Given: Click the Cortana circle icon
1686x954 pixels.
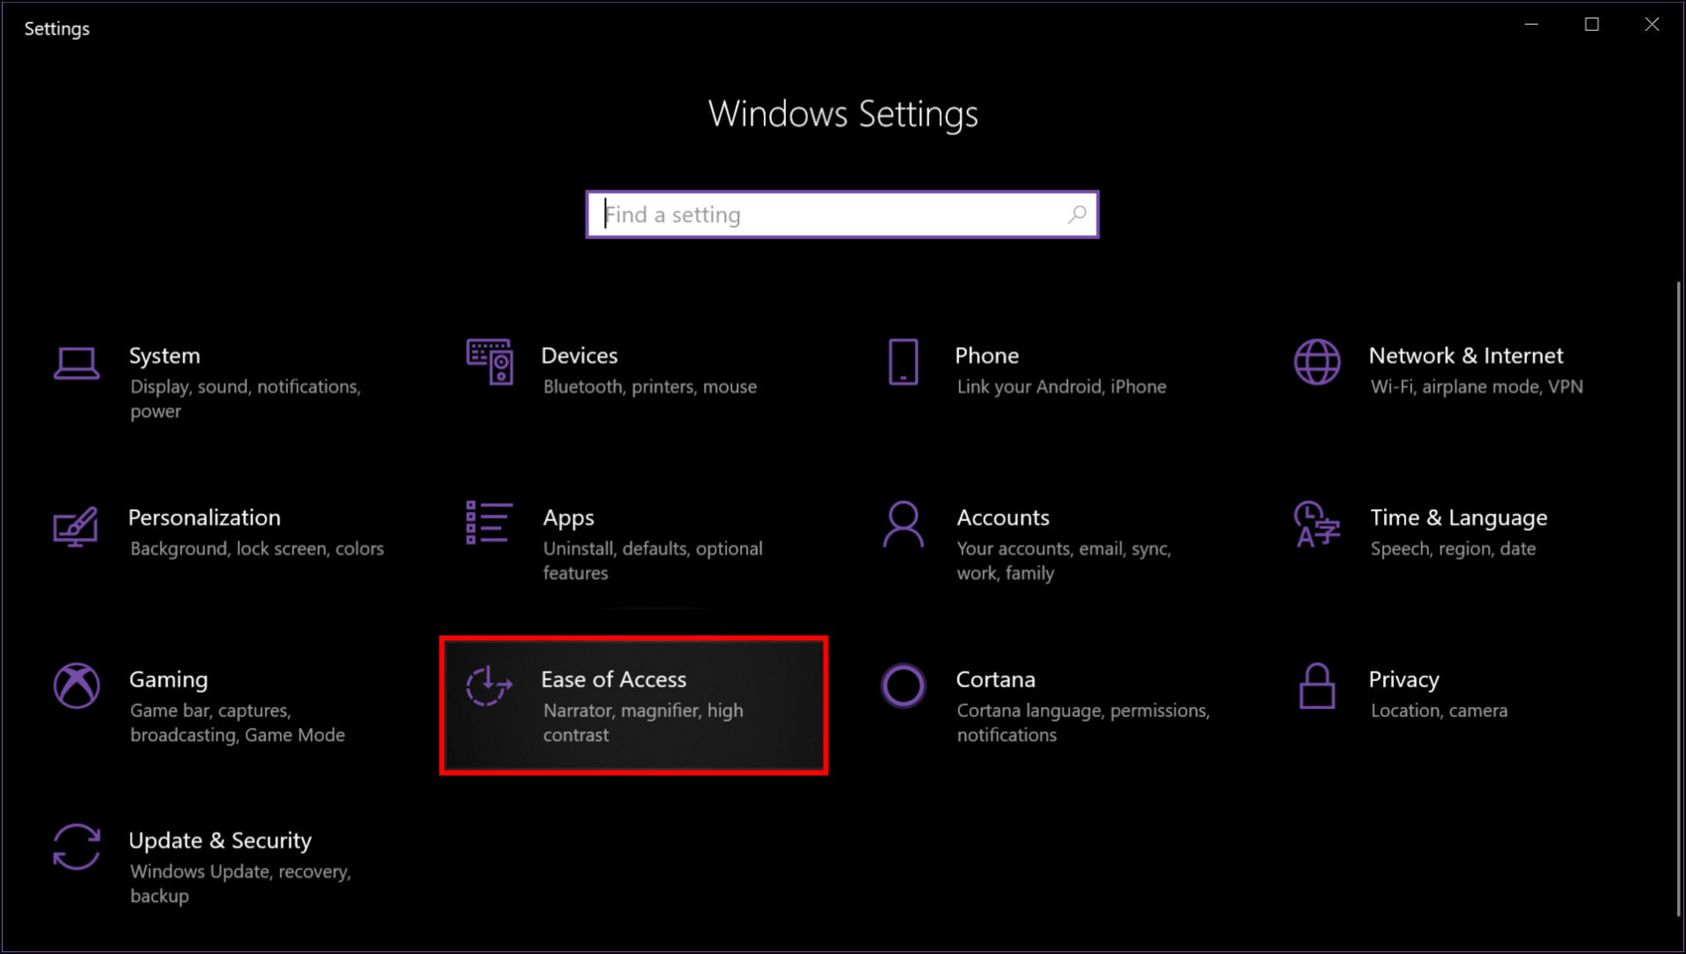Looking at the screenshot, I should tap(902, 687).
